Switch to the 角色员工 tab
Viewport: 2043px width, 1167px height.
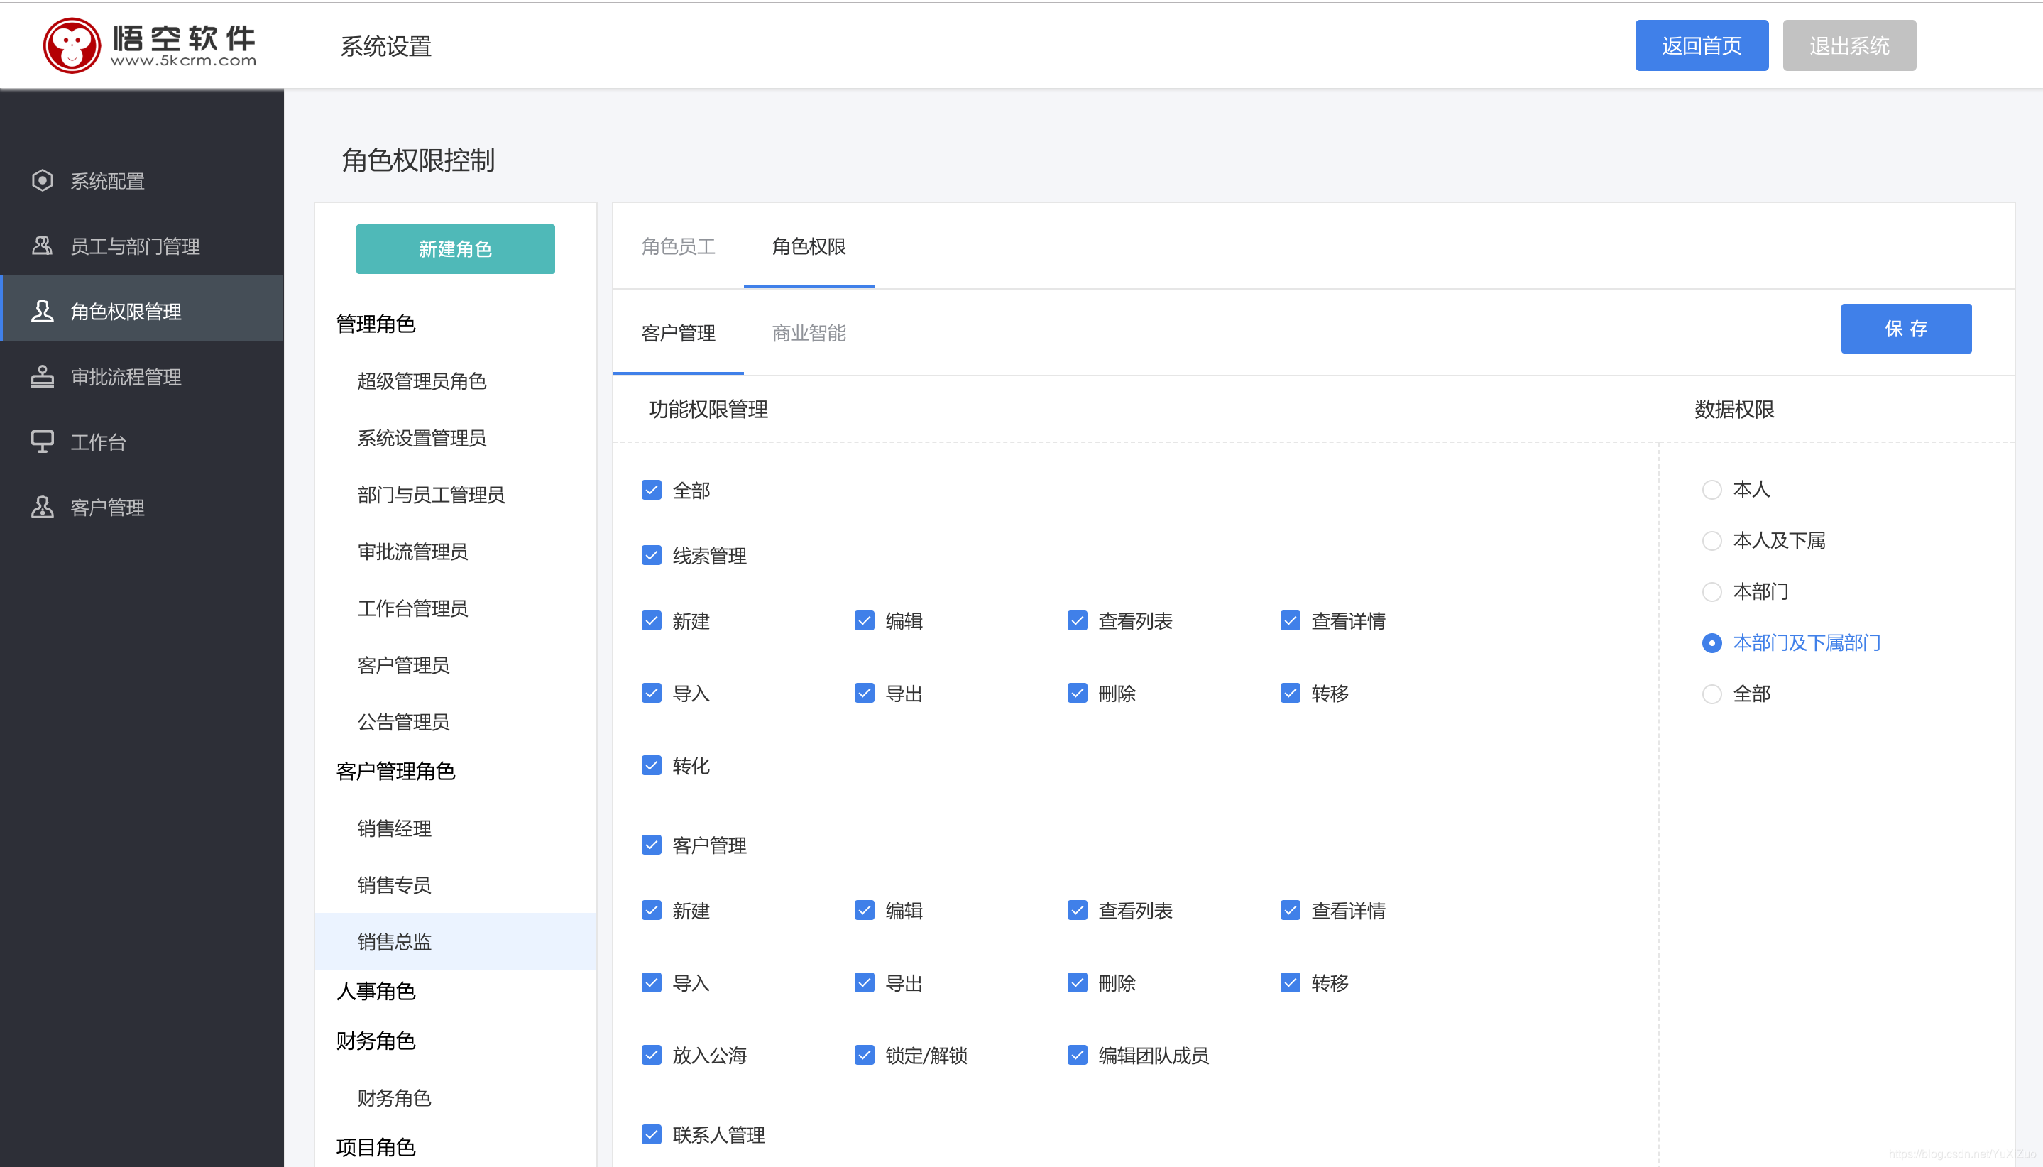(677, 247)
